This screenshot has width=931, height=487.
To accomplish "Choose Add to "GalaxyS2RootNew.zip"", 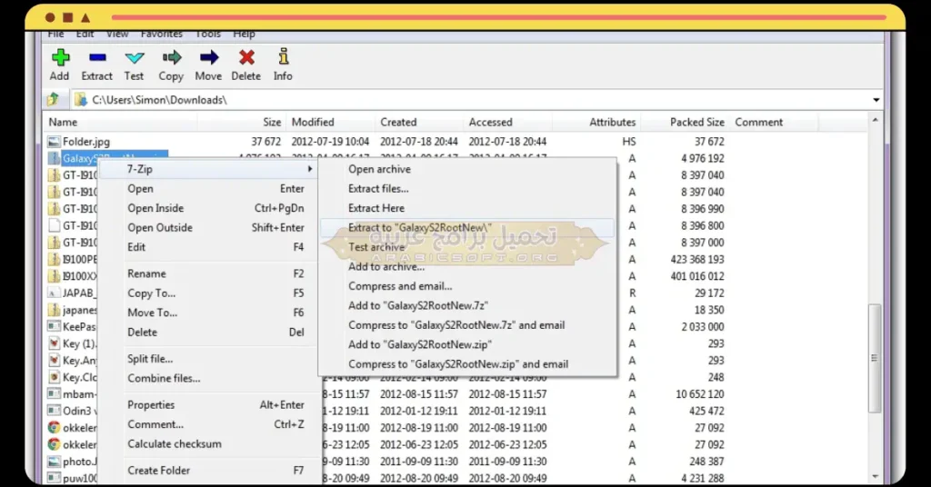I will point(467,344).
